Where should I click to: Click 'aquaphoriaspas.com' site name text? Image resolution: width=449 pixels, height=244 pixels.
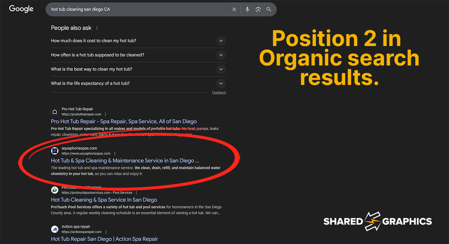click(79, 148)
